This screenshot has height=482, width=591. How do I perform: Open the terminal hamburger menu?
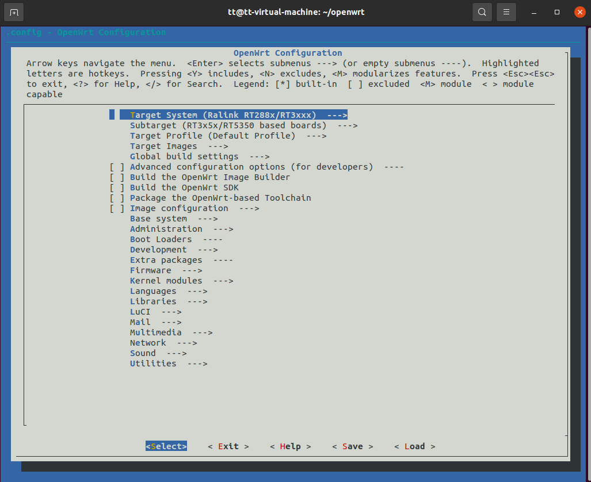(x=506, y=12)
